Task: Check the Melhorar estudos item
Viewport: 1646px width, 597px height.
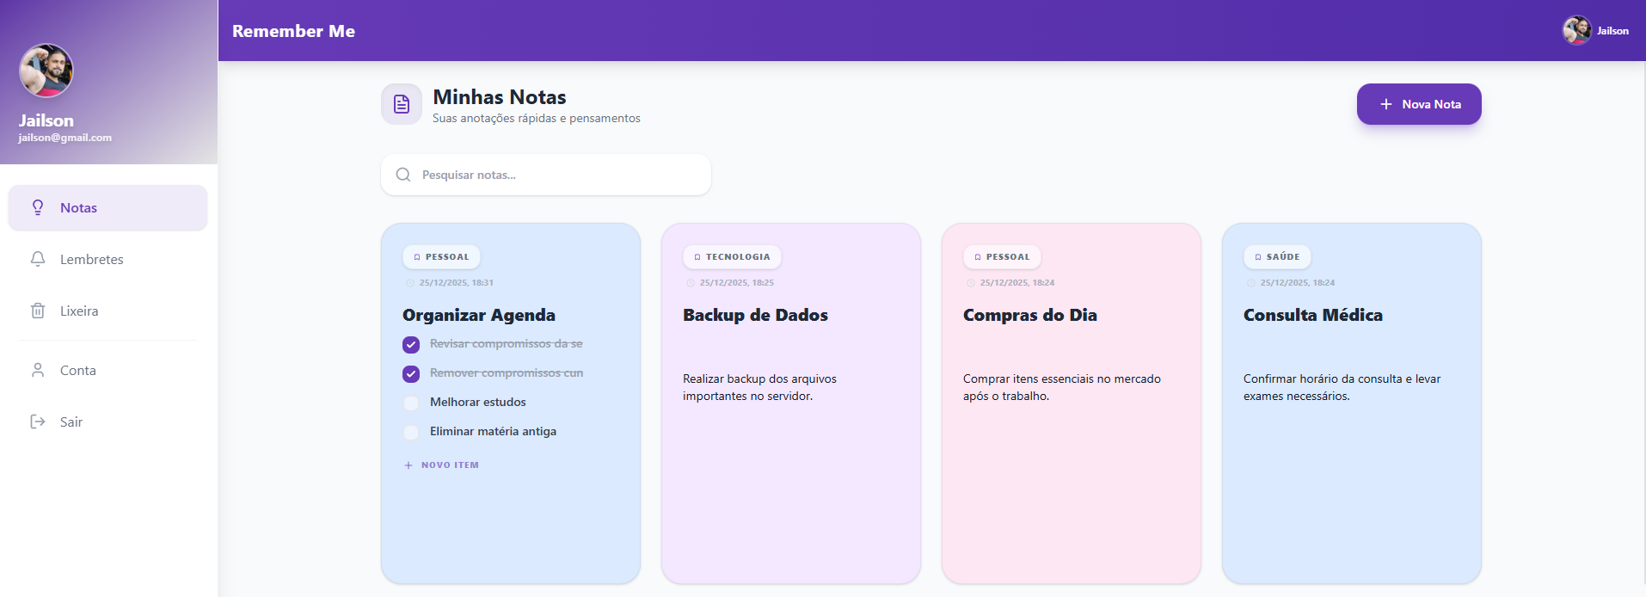Action: (x=411, y=403)
